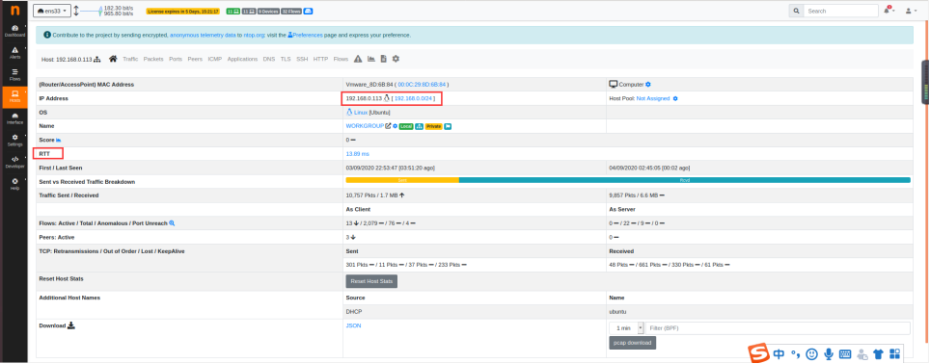The width and height of the screenshot is (930, 364).
Task: Click teal flag icon in Name row
Action: coord(449,126)
